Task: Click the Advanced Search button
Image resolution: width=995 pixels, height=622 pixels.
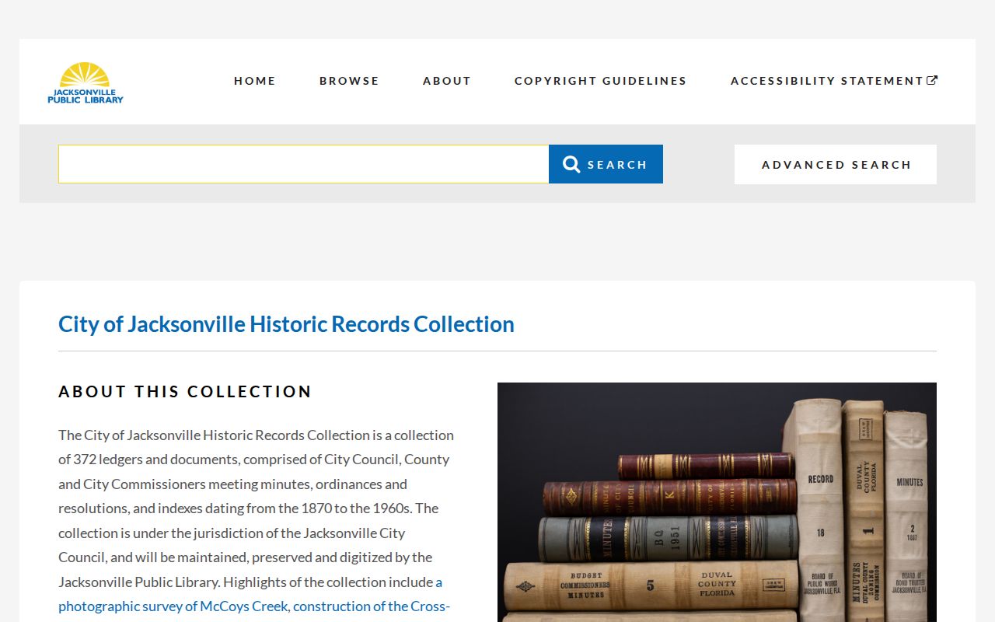Action: (836, 164)
